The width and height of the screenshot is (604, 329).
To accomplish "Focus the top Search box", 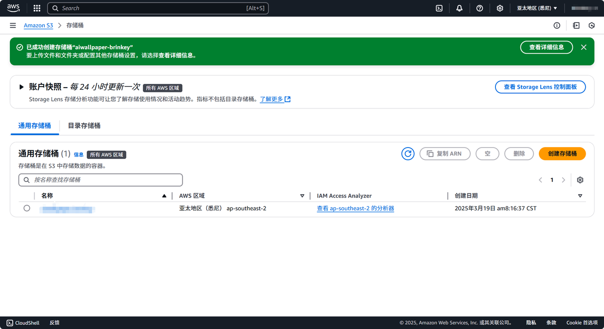I will (x=158, y=8).
